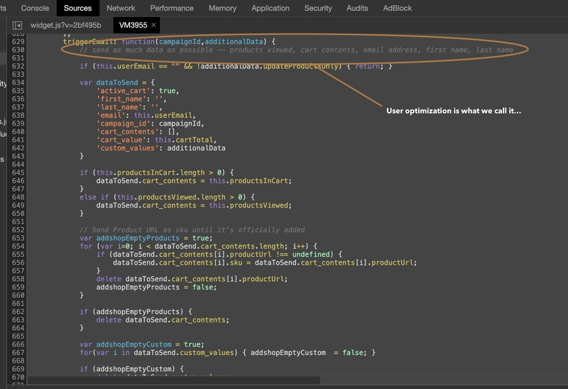Click 'this.productsViewed.length' in else if
Screen dimensions: 568x389
pyautogui.click(x=171, y=197)
